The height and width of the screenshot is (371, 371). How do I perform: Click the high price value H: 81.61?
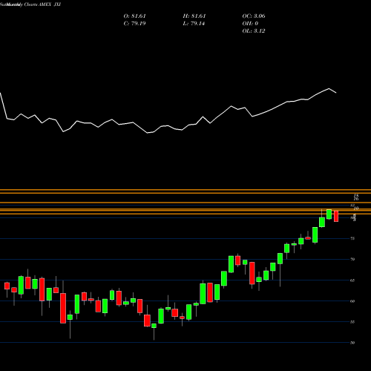194,16
